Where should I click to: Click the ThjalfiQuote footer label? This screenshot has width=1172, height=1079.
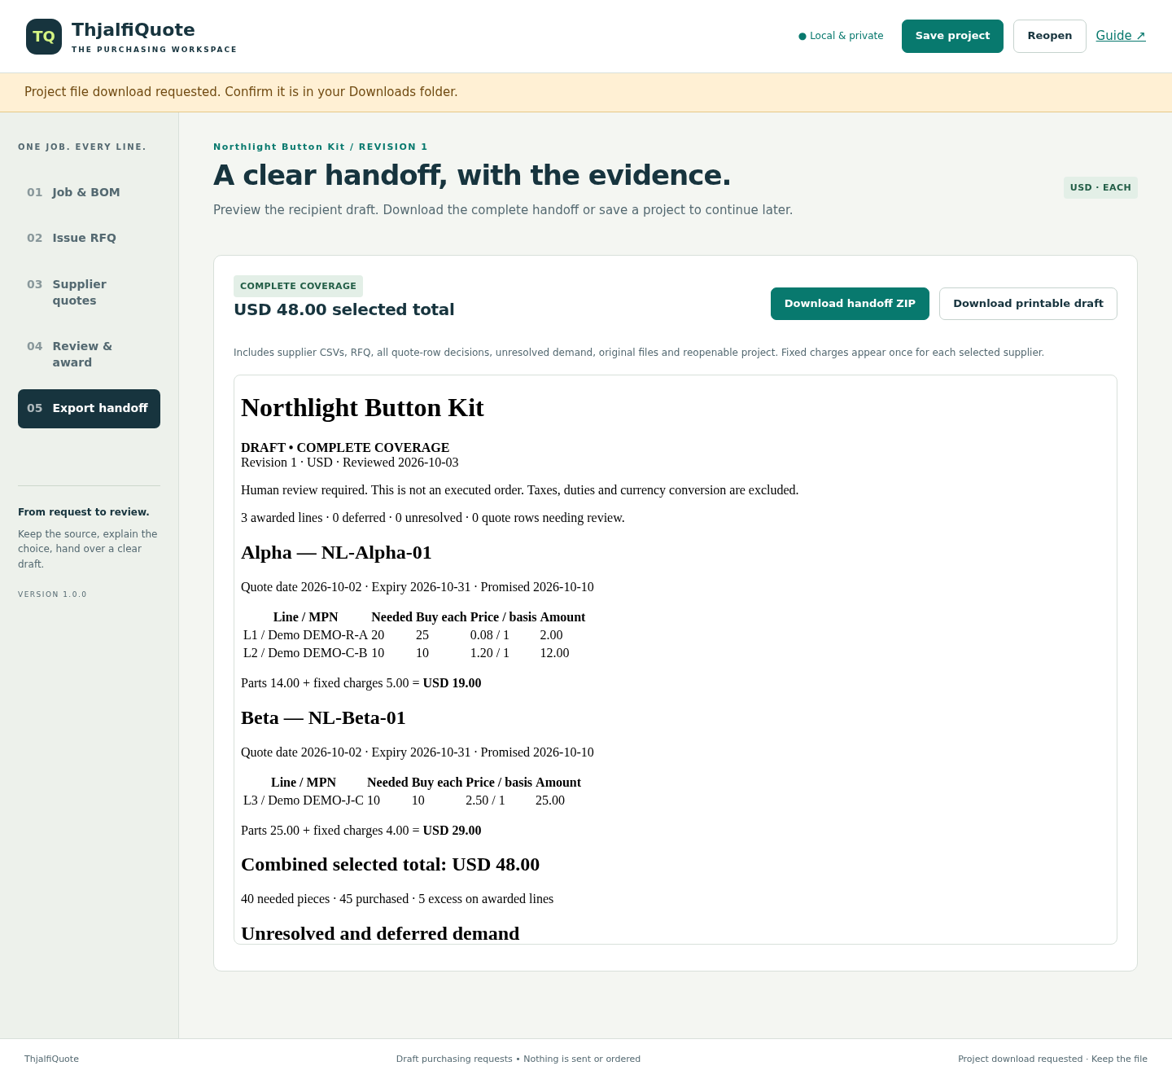coord(51,1059)
